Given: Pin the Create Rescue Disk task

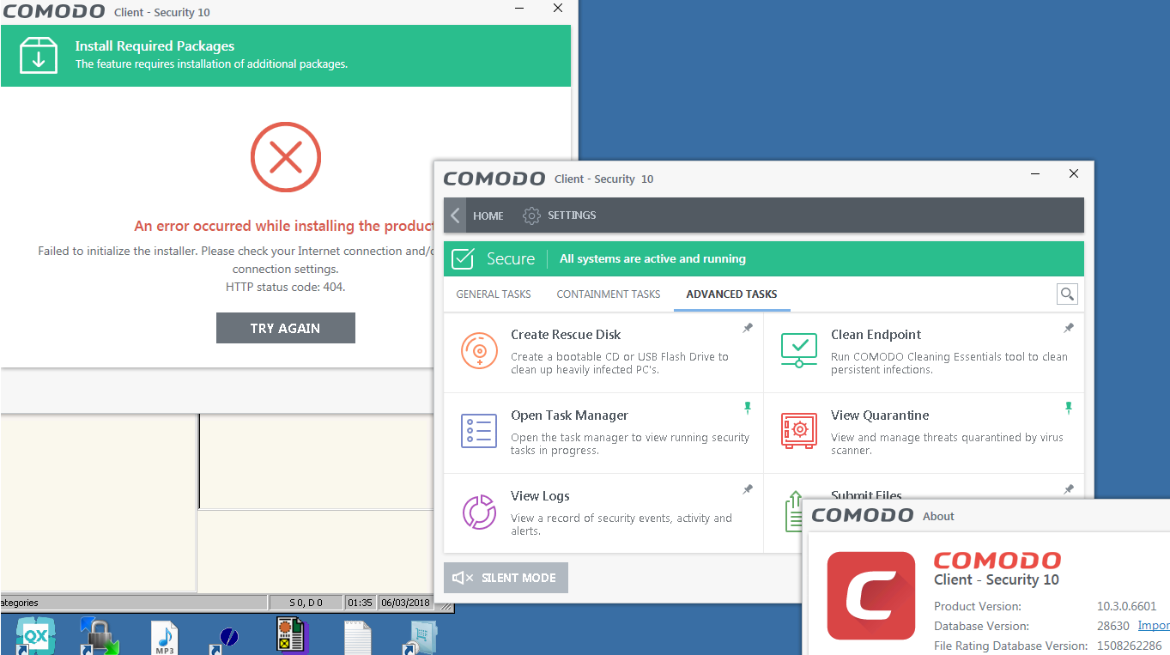Looking at the screenshot, I should pyautogui.click(x=748, y=328).
